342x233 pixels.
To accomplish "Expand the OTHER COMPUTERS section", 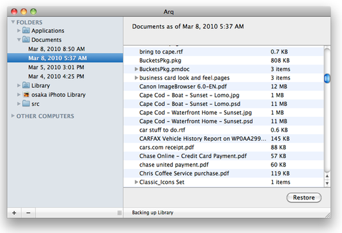I will coord(13,116).
